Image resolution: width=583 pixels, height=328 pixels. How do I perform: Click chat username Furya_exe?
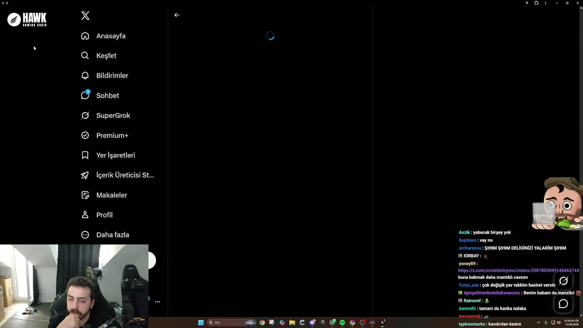coord(469,285)
